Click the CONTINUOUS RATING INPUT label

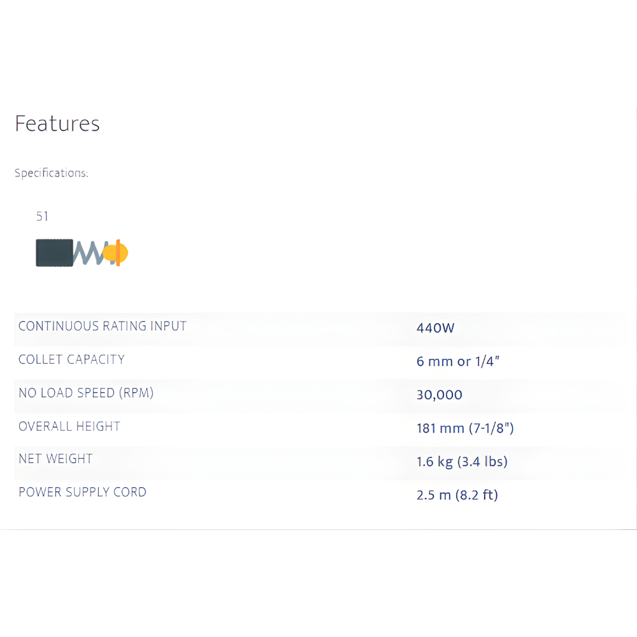(x=103, y=326)
